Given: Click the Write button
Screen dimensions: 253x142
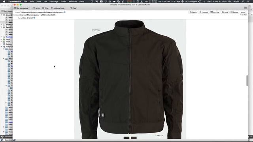Looking at the screenshot, I should pyautogui.click(x=36, y=8).
